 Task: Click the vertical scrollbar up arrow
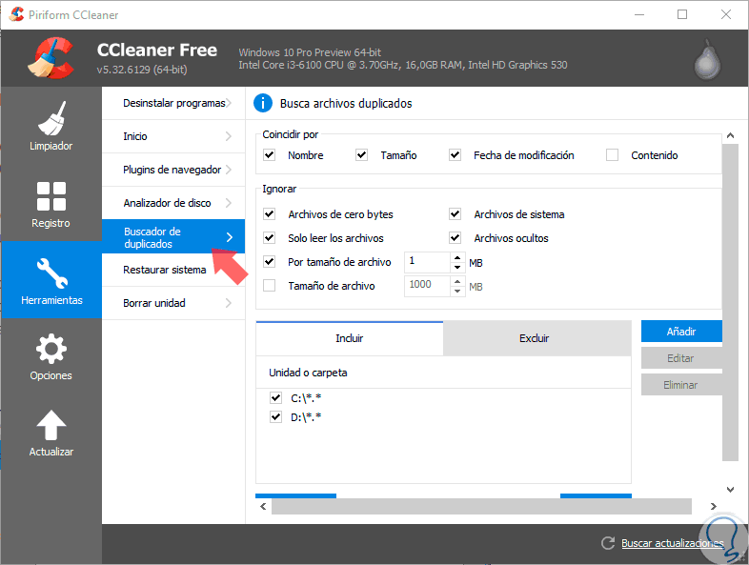[730, 135]
